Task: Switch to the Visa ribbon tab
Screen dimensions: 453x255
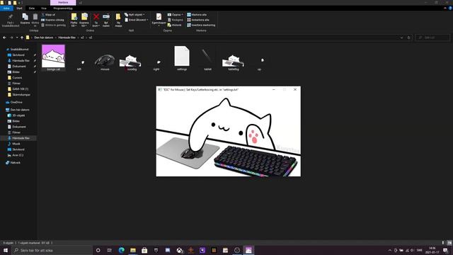Action: point(44,8)
